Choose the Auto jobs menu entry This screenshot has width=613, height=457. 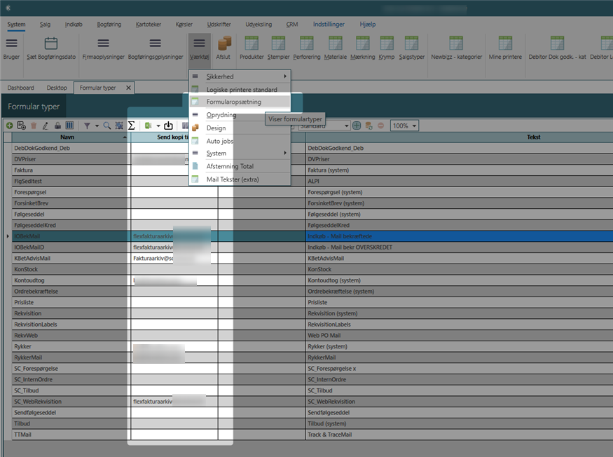coord(220,141)
